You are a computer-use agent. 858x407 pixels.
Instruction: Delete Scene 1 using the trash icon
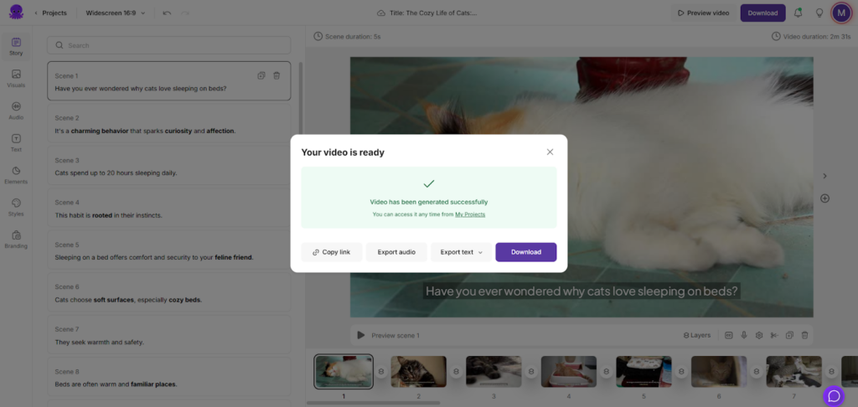click(277, 75)
